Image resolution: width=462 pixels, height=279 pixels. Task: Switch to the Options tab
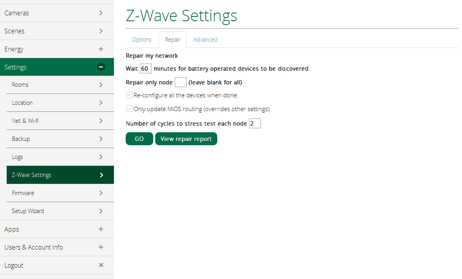click(142, 40)
